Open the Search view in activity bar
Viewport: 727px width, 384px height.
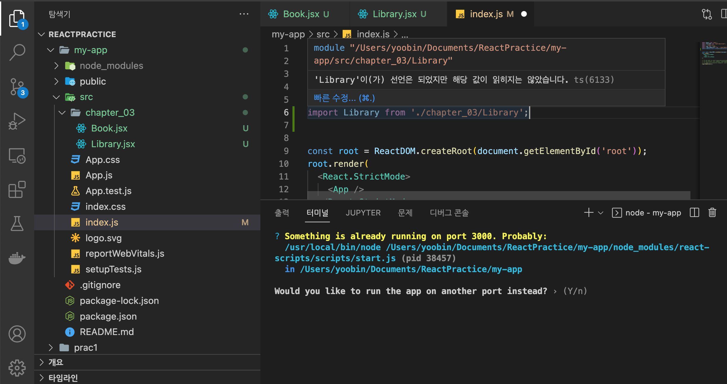[17, 53]
